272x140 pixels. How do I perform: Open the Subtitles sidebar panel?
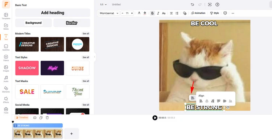click(6, 48)
